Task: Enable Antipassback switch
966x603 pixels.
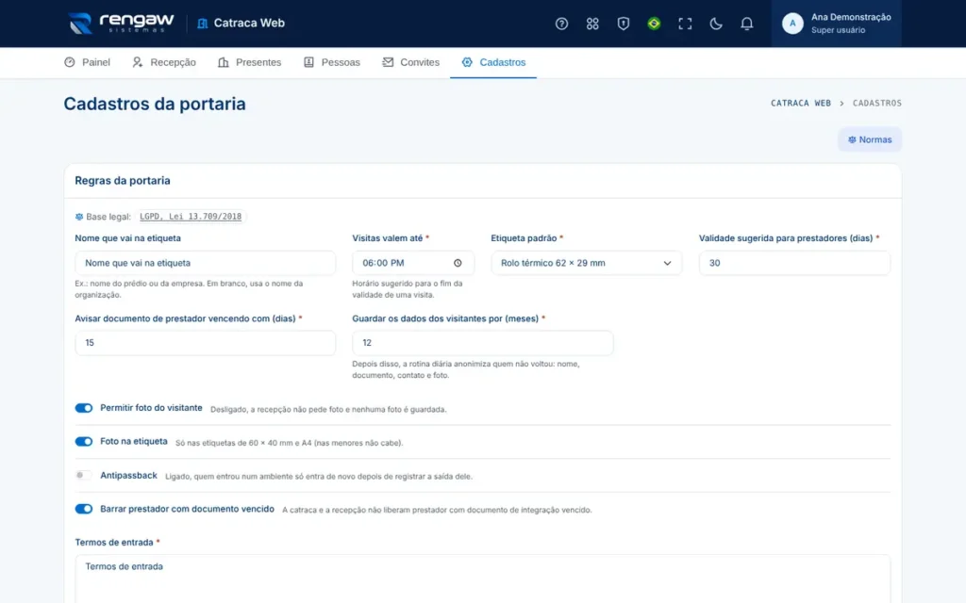Action: tap(84, 475)
